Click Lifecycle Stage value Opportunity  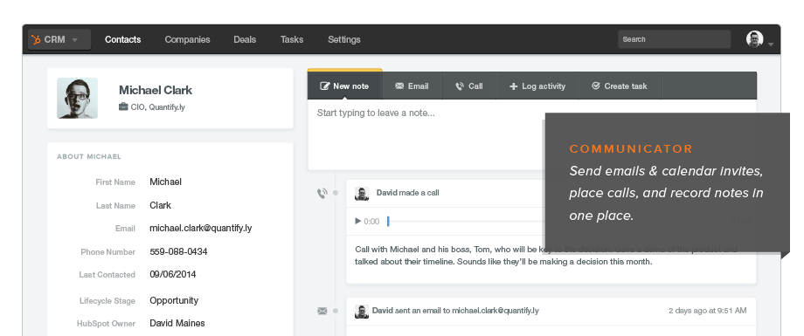174,301
